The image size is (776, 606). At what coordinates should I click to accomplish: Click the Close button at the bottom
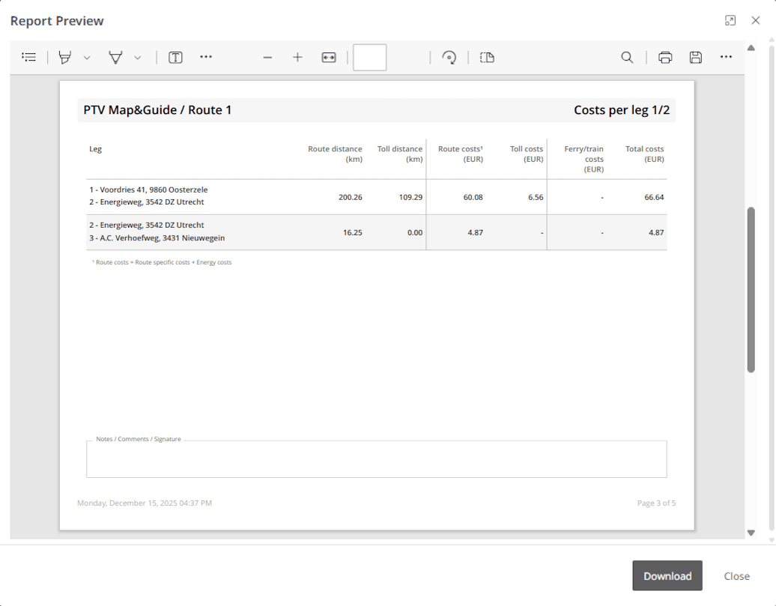click(736, 575)
